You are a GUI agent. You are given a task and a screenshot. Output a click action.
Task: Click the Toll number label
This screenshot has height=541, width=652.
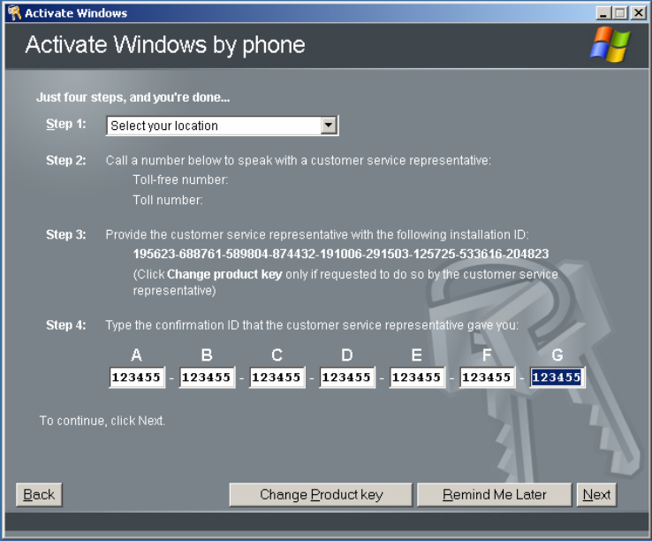[x=168, y=200]
